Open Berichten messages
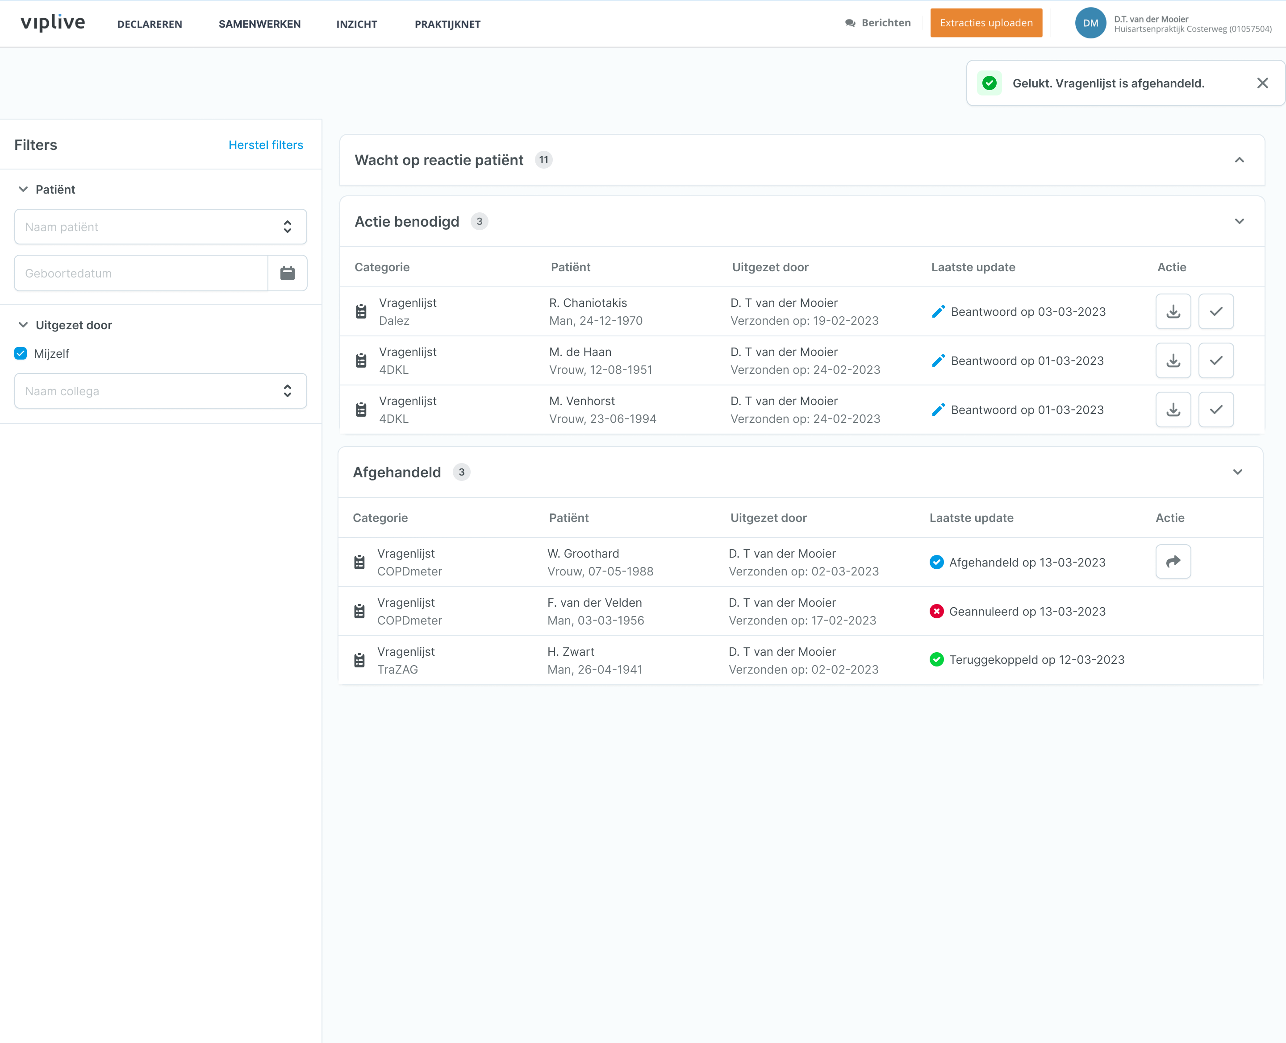 click(x=878, y=24)
